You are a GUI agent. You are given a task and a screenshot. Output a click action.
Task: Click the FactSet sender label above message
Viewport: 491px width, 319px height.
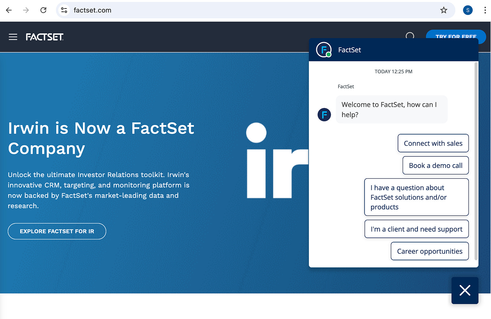[346, 87]
